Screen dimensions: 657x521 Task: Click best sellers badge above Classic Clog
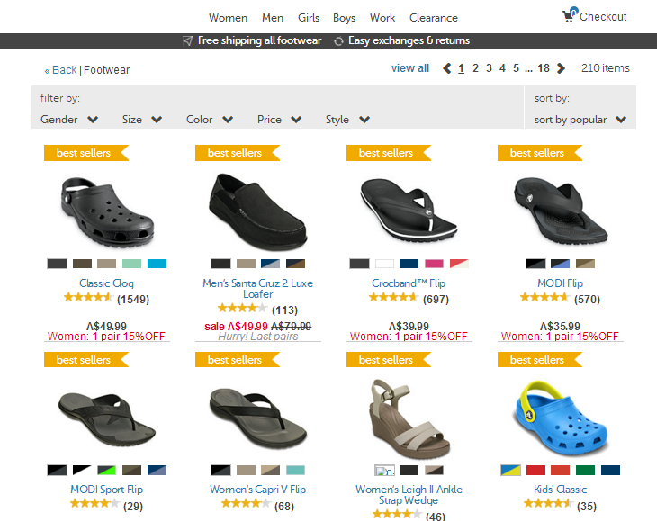tap(85, 153)
